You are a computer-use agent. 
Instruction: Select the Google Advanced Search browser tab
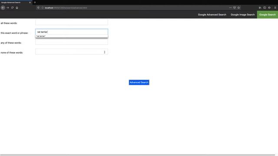coord(16,3)
